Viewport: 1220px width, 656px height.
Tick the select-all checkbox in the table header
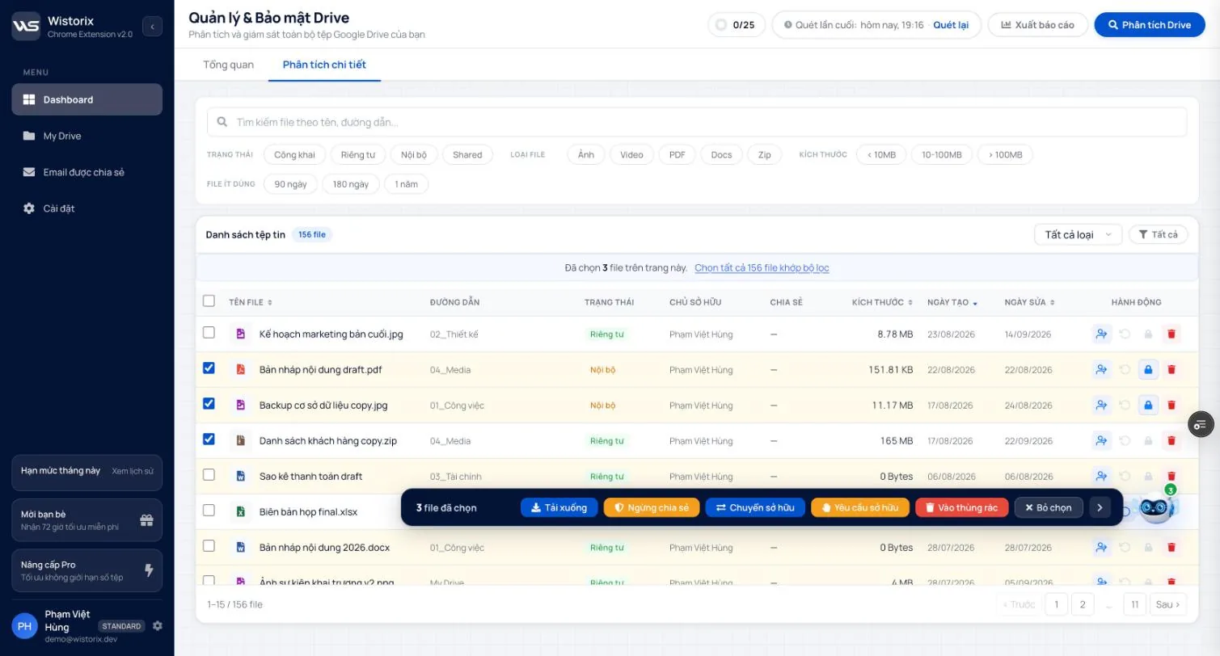[x=209, y=301]
